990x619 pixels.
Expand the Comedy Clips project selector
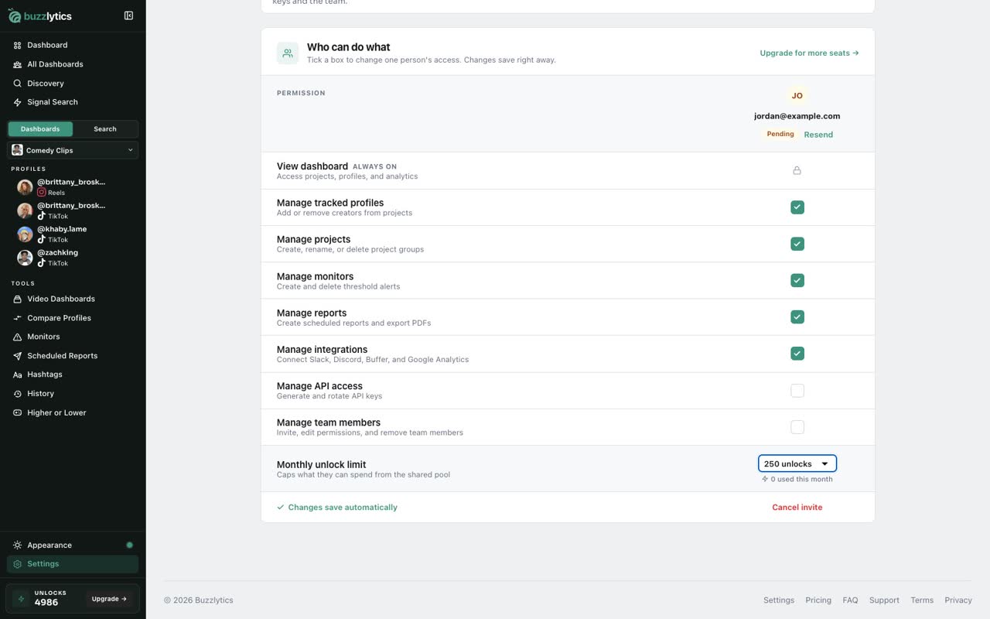pos(73,150)
